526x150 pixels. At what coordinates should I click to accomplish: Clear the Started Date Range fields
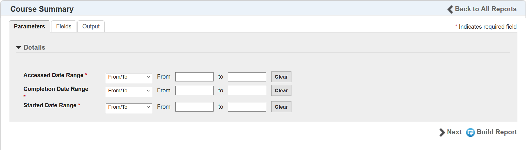click(281, 107)
